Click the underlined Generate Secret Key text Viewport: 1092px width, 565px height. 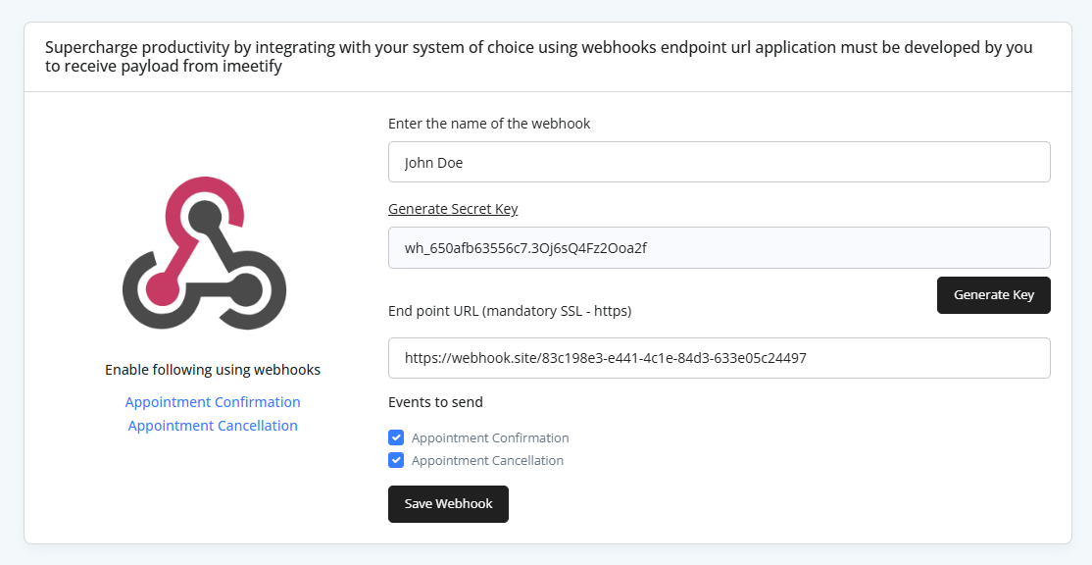coord(453,209)
